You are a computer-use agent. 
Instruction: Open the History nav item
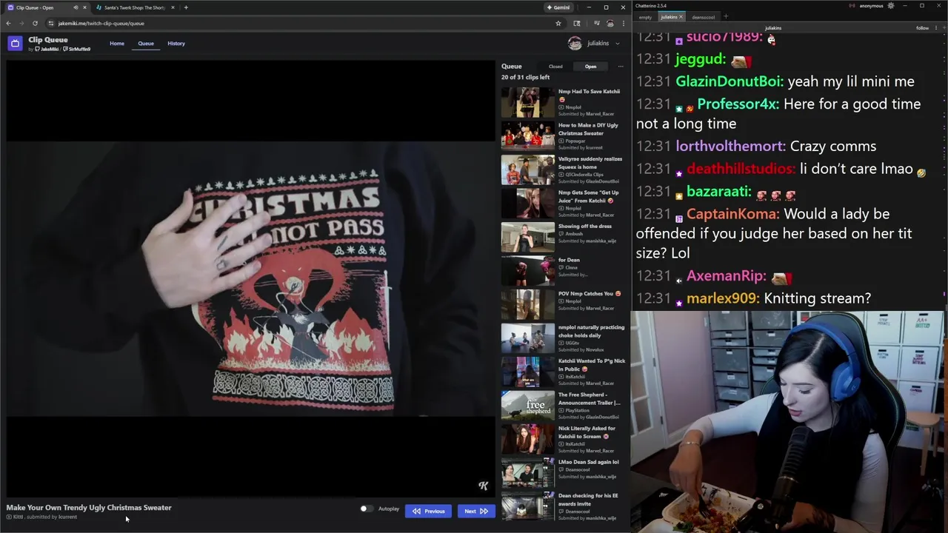[176, 44]
